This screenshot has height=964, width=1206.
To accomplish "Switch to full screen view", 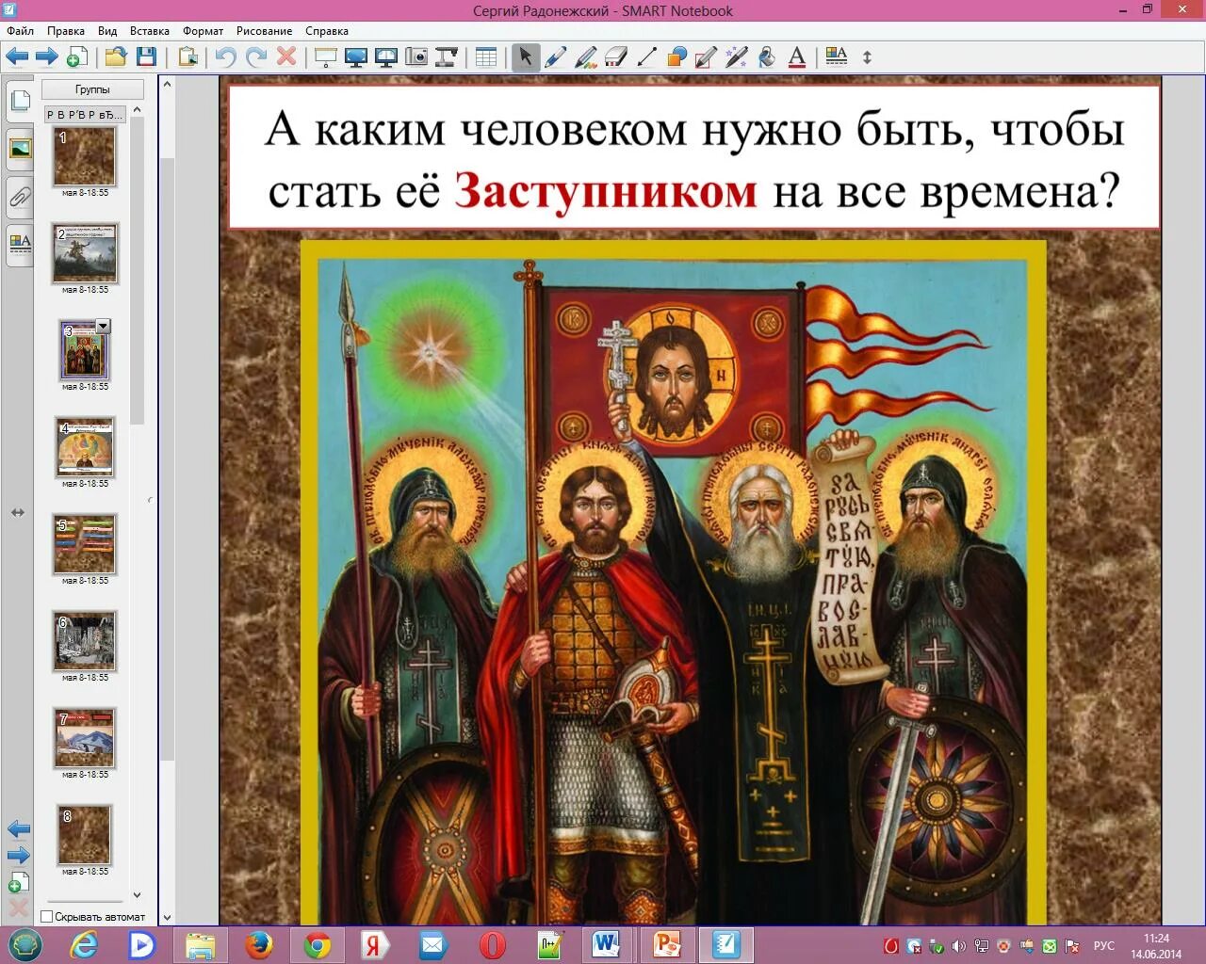I will [356, 57].
